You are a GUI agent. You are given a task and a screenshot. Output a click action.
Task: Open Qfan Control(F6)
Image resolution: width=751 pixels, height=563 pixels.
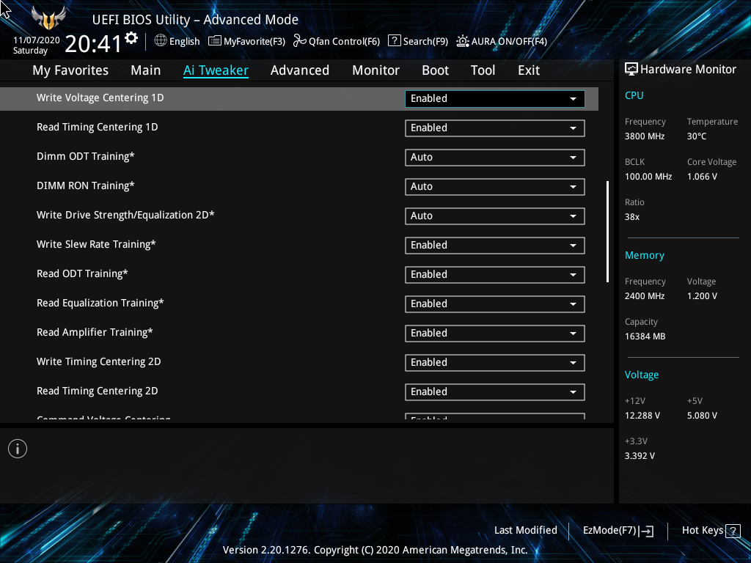(336, 41)
